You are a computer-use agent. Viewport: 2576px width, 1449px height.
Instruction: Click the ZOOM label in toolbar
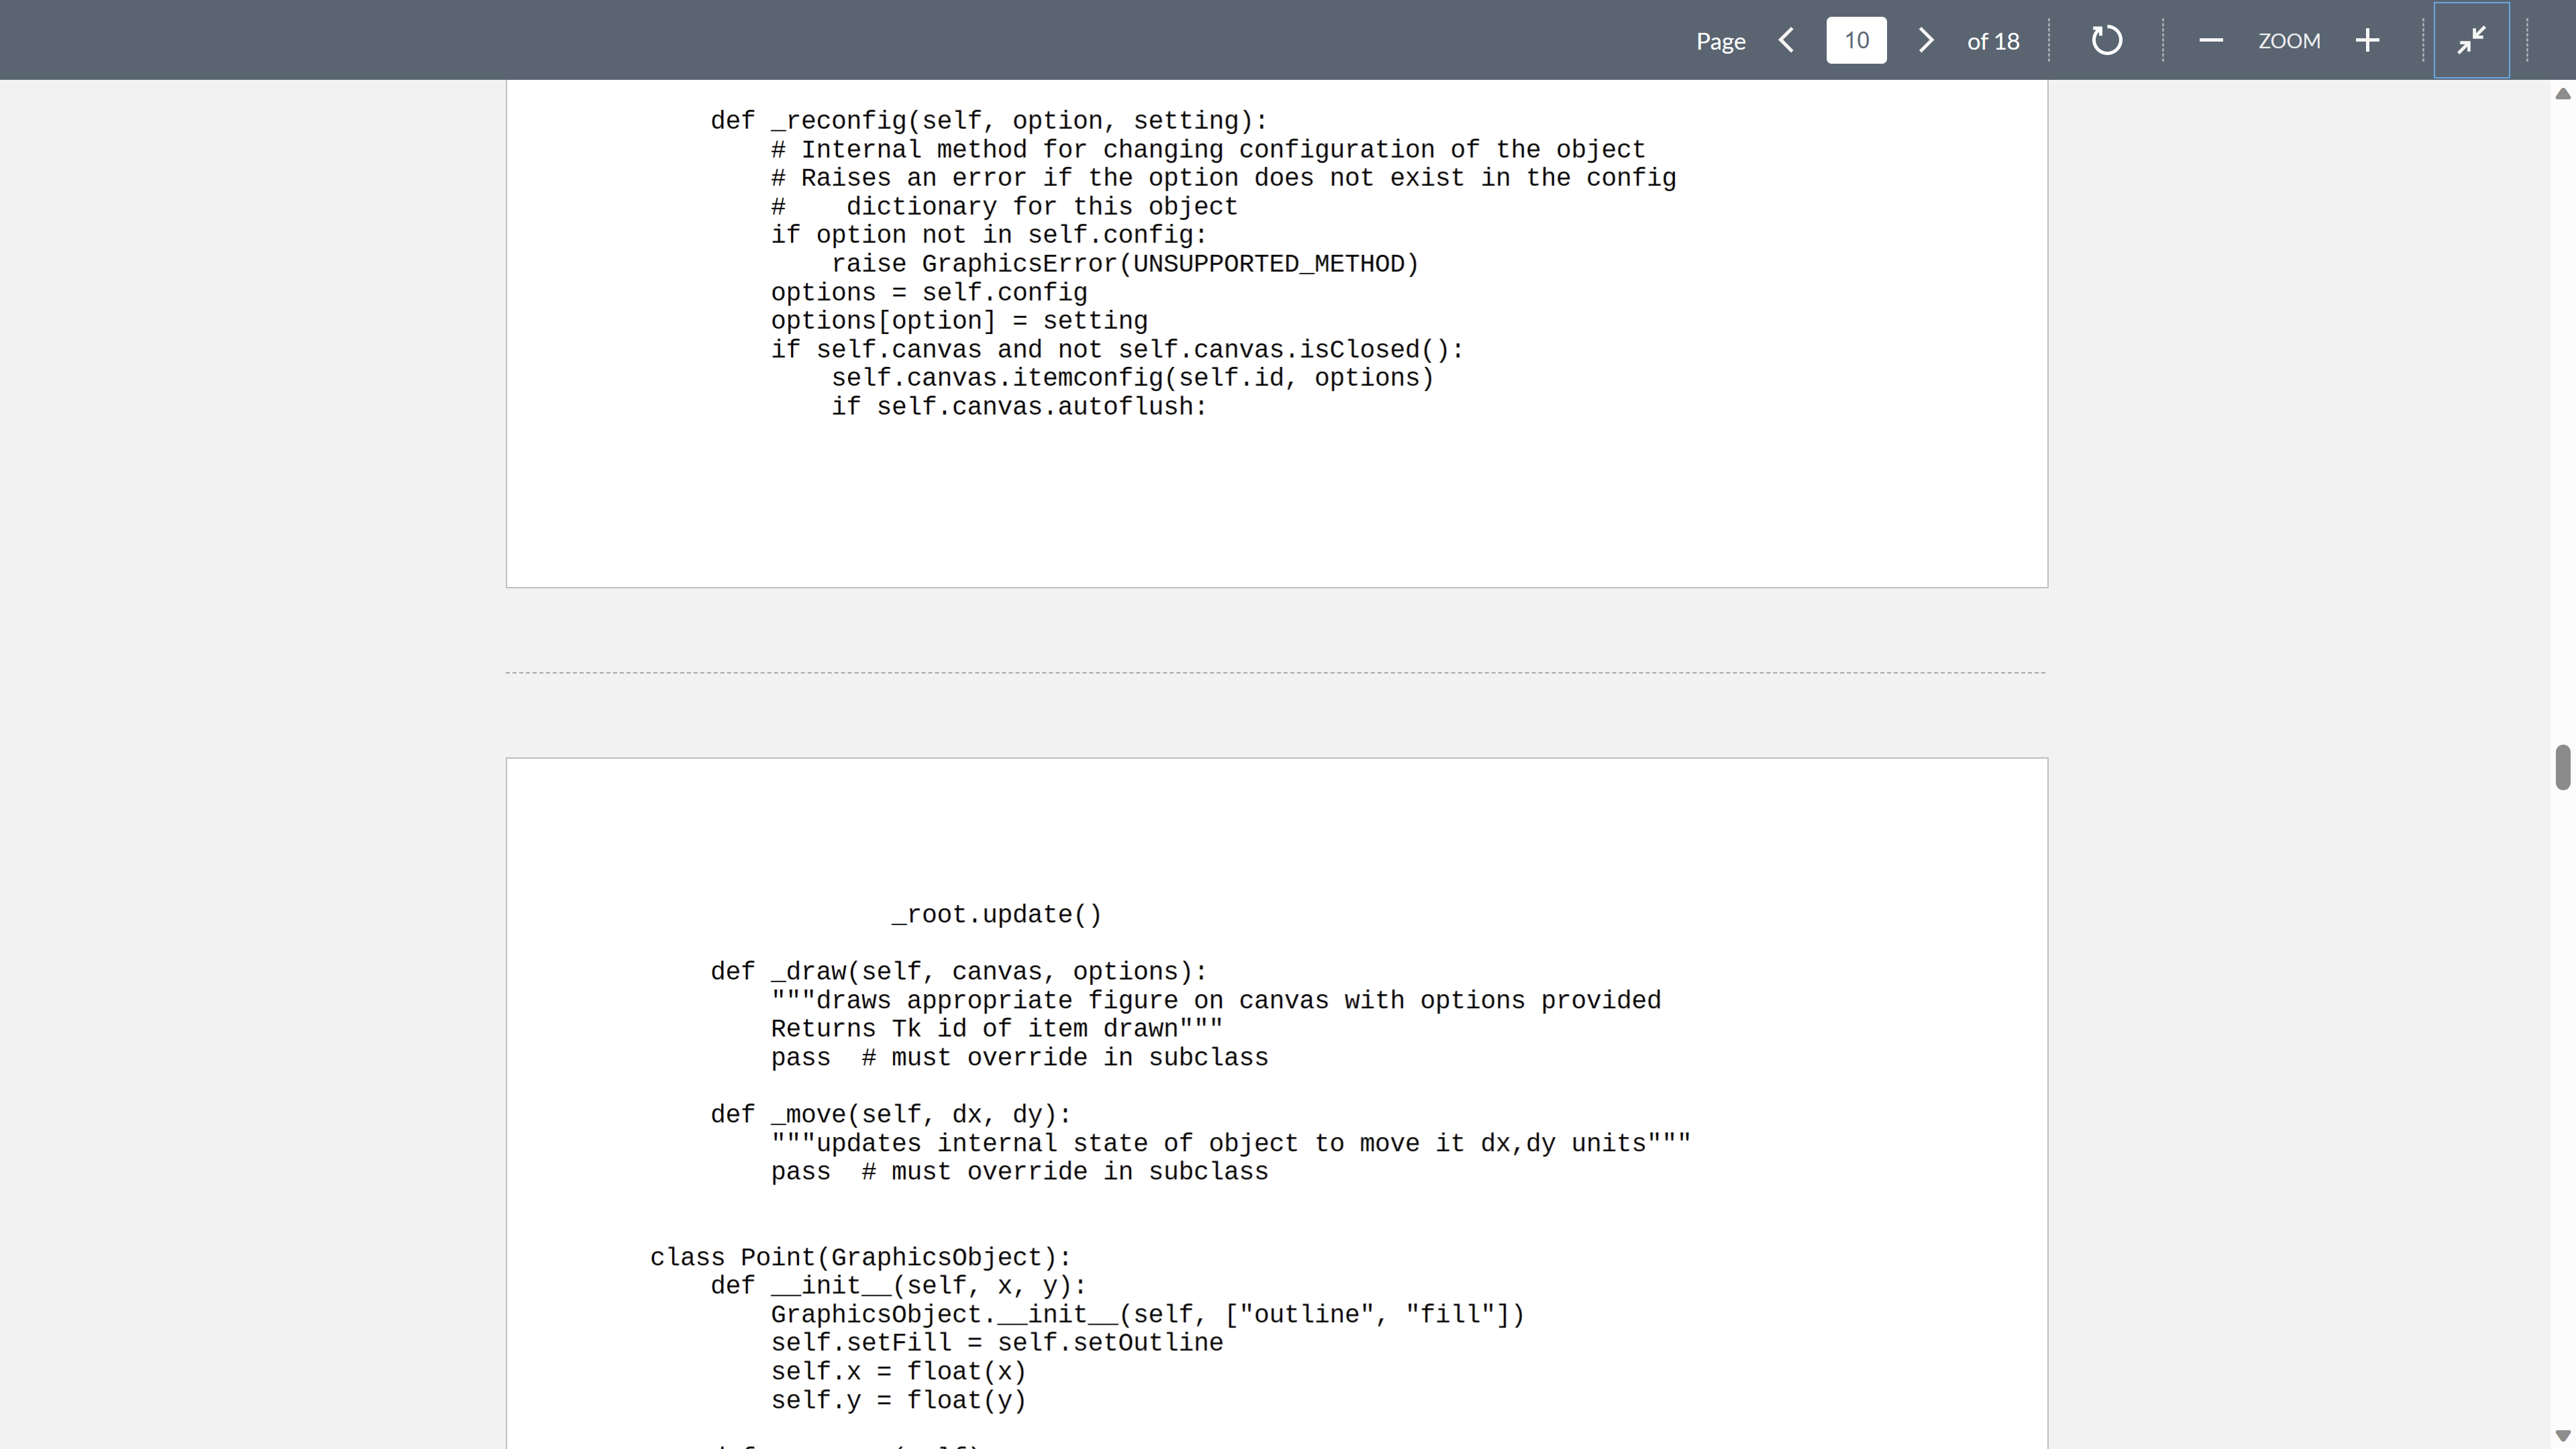coord(2289,41)
